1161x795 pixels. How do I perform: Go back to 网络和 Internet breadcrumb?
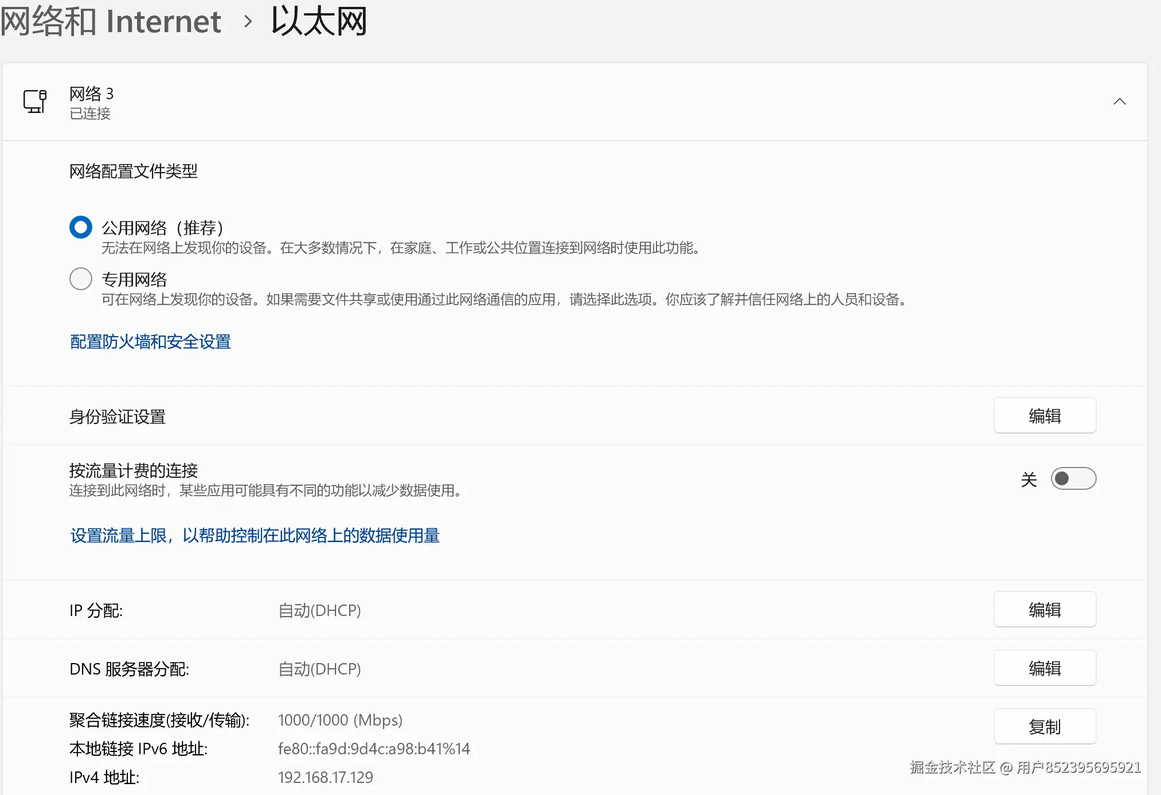[x=111, y=22]
